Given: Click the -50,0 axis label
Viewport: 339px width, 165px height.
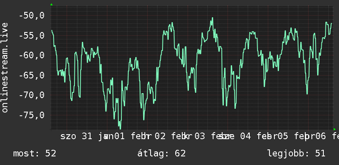Looking at the screenshot, I should (x=32, y=16).
